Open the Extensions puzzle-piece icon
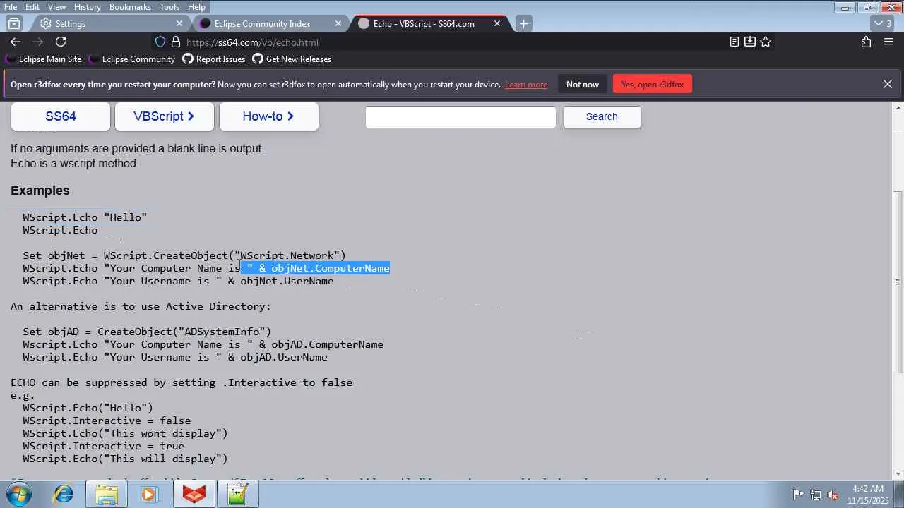 [x=867, y=42]
